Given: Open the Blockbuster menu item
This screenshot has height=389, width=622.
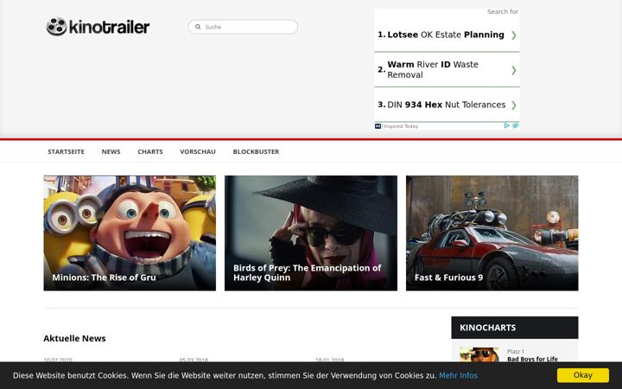Looking at the screenshot, I should (x=256, y=151).
